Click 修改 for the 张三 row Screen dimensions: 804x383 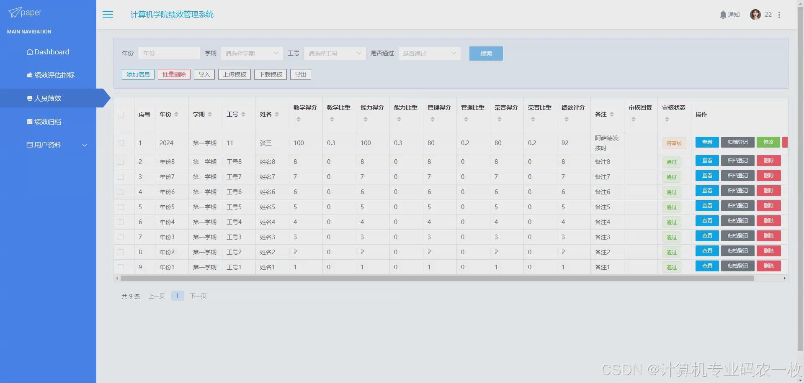(768, 142)
